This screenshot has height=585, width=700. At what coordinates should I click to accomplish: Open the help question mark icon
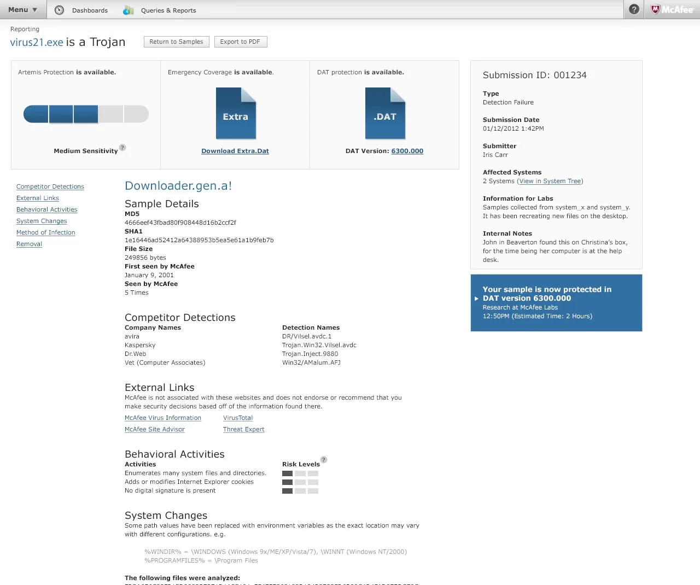pos(633,9)
